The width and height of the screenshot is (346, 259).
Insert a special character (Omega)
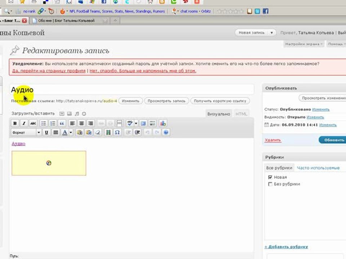[x=117, y=132]
